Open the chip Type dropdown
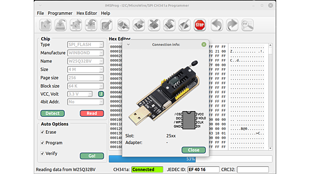 tap(85, 44)
